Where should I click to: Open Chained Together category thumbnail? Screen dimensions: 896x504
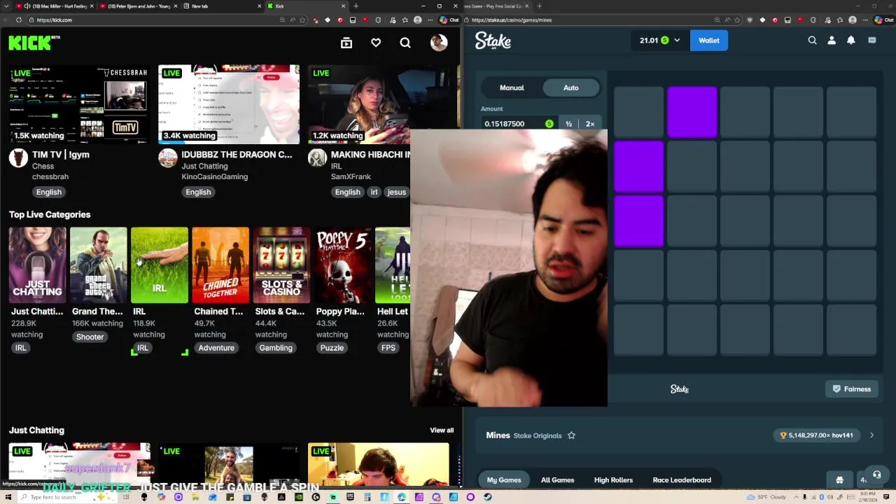tap(220, 265)
